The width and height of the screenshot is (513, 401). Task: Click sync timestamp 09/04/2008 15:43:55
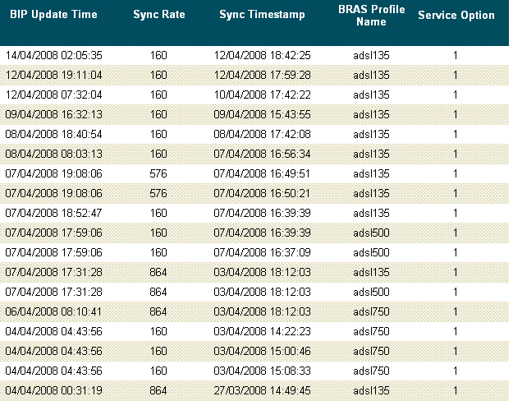[x=262, y=114]
